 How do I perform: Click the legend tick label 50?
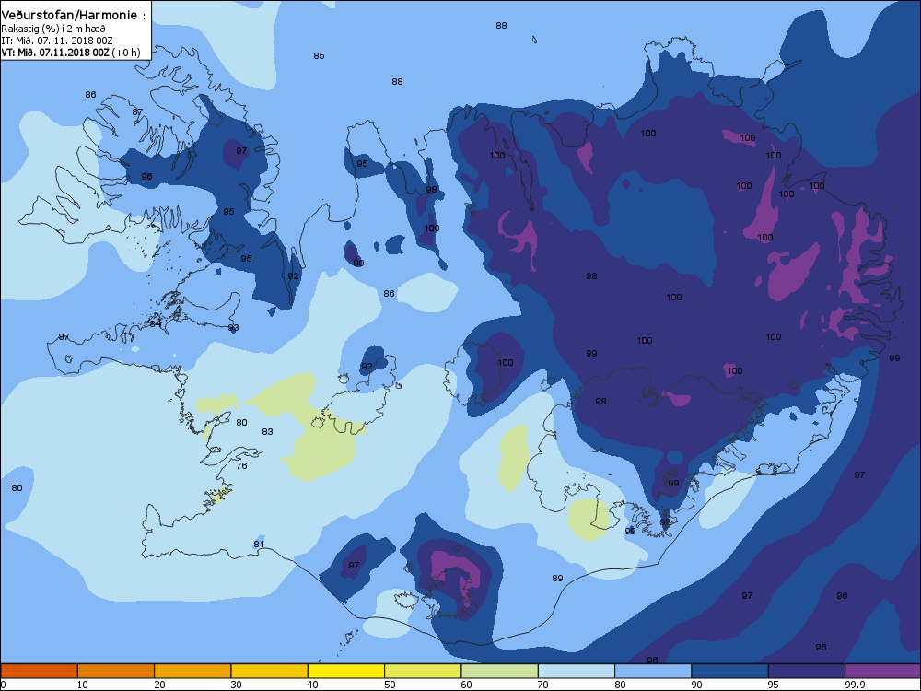390,685
